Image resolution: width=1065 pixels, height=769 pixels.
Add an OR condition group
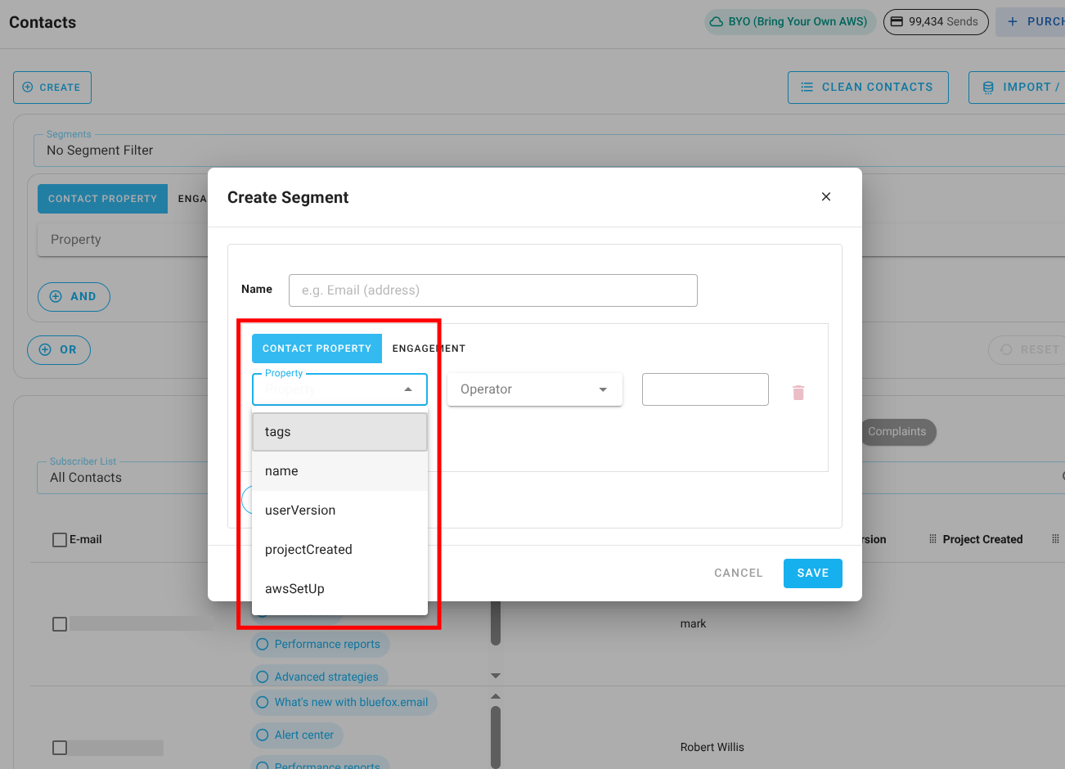[x=59, y=349]
